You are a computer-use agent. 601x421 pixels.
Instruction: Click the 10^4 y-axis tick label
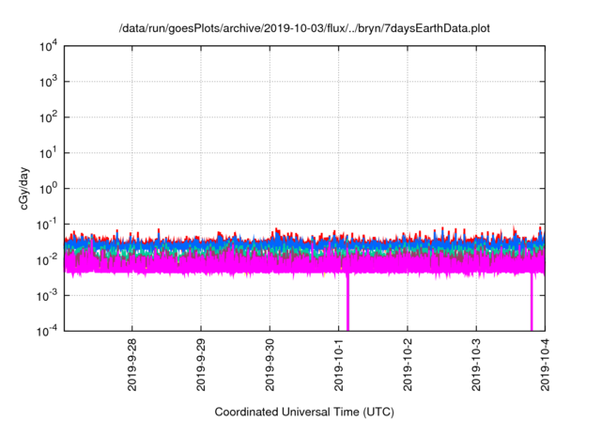(48, 46)
